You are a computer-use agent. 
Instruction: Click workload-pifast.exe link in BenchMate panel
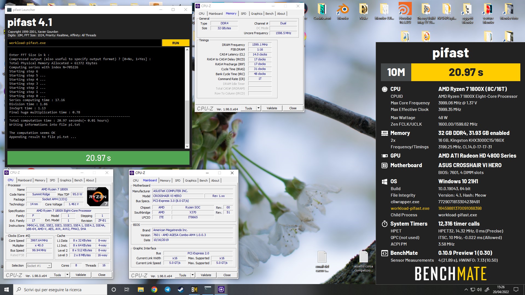(410, 208)
